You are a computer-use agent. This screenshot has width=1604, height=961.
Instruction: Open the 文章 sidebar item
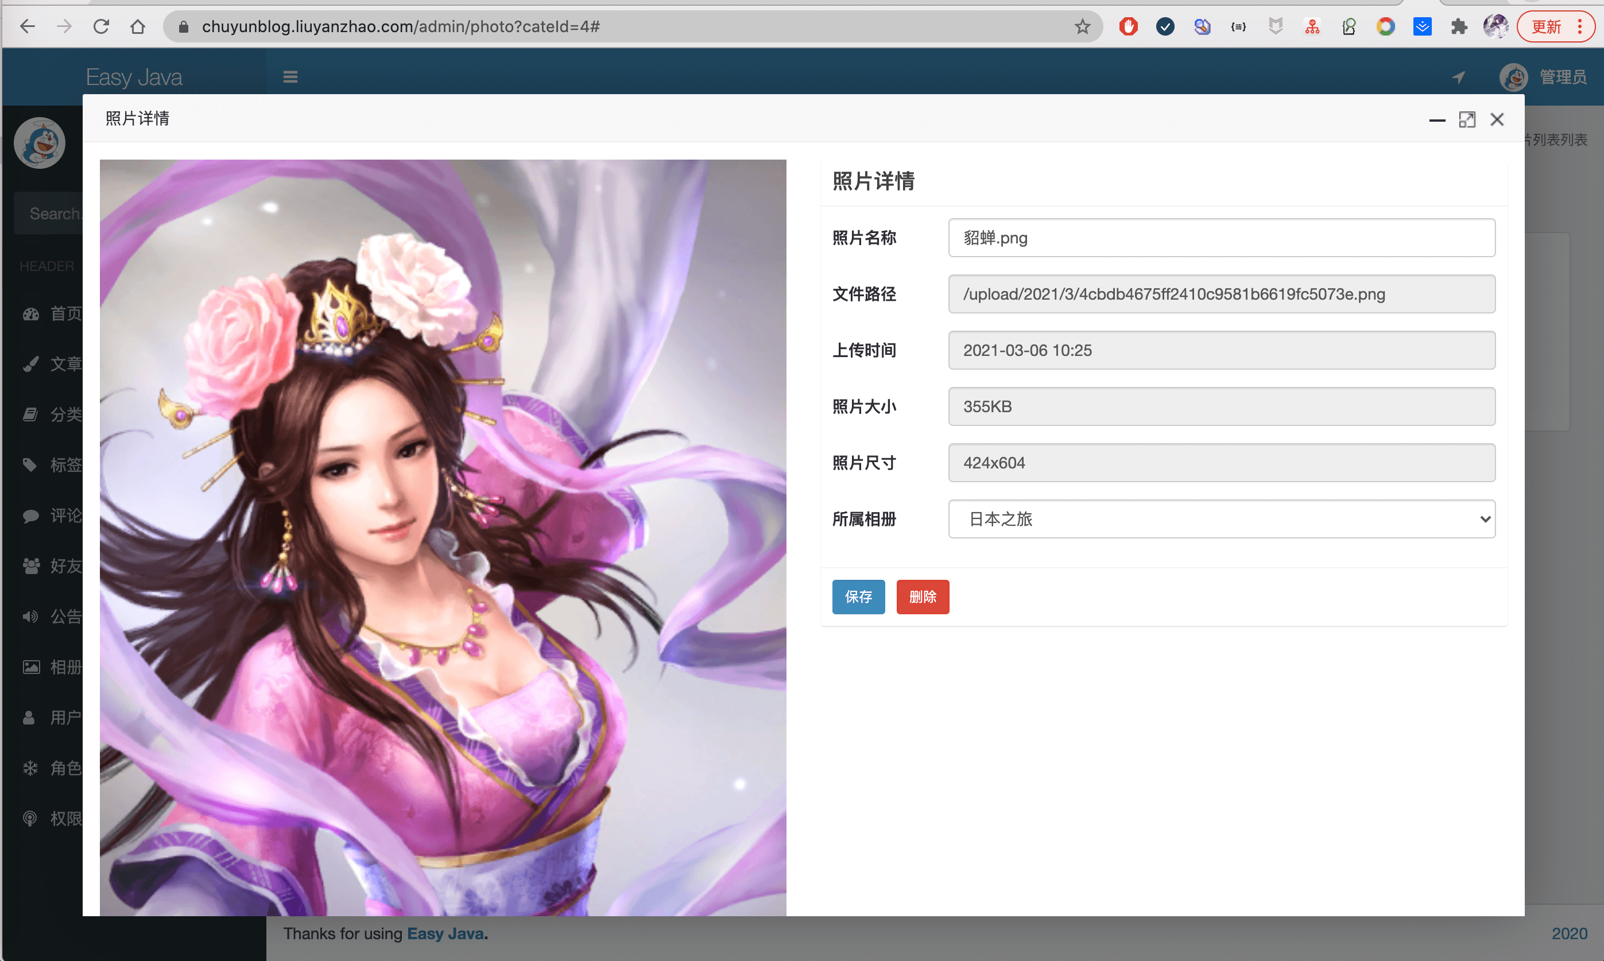click(x=52, y=365)
